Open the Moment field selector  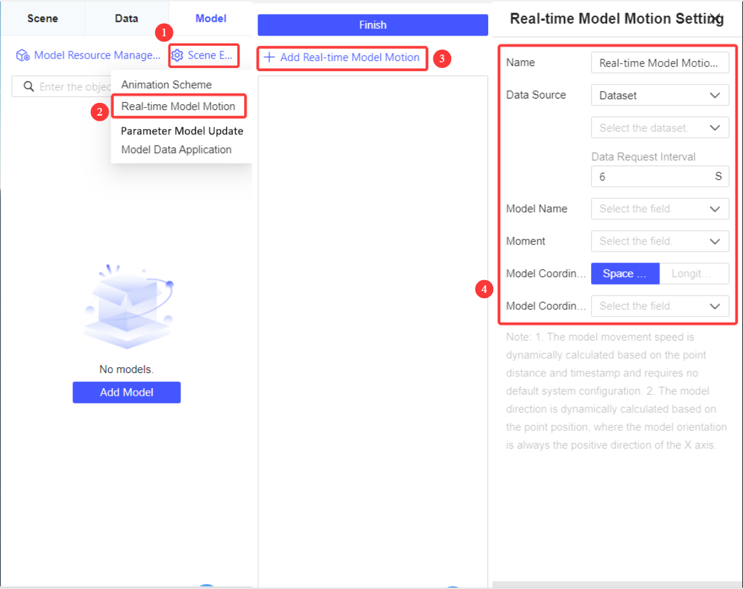click(660, 241)
